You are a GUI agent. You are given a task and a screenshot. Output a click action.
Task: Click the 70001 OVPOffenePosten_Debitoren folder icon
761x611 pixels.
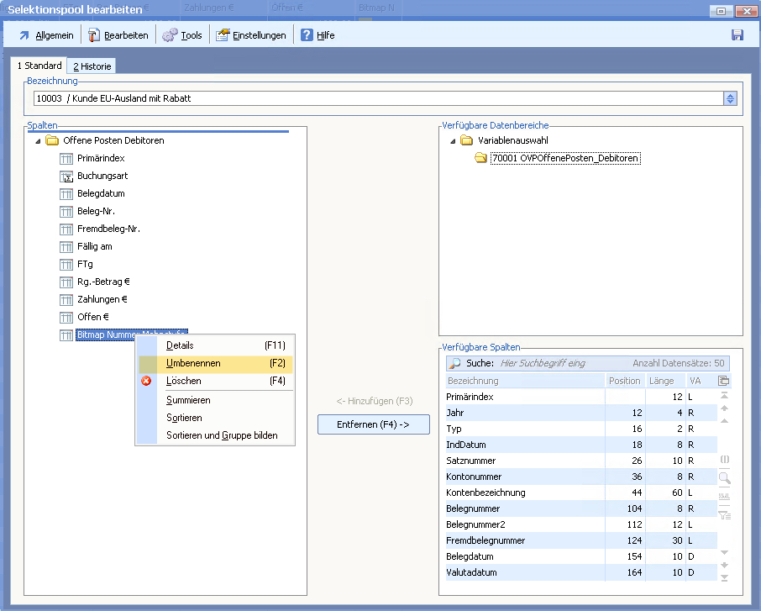(x=481, y=158)
